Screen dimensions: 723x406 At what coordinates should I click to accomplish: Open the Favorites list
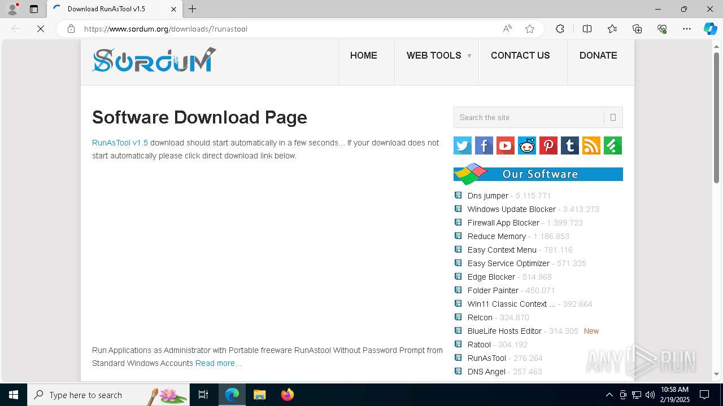click(x=612, y=29)
